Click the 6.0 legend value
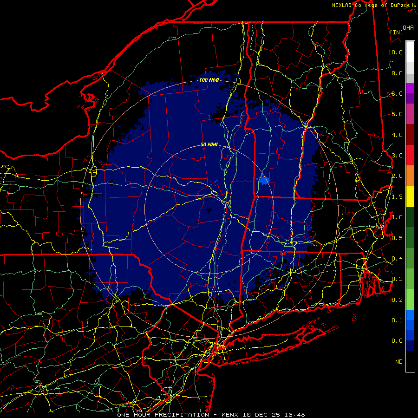This screenshot has height=418, width=418. point(397,93)
